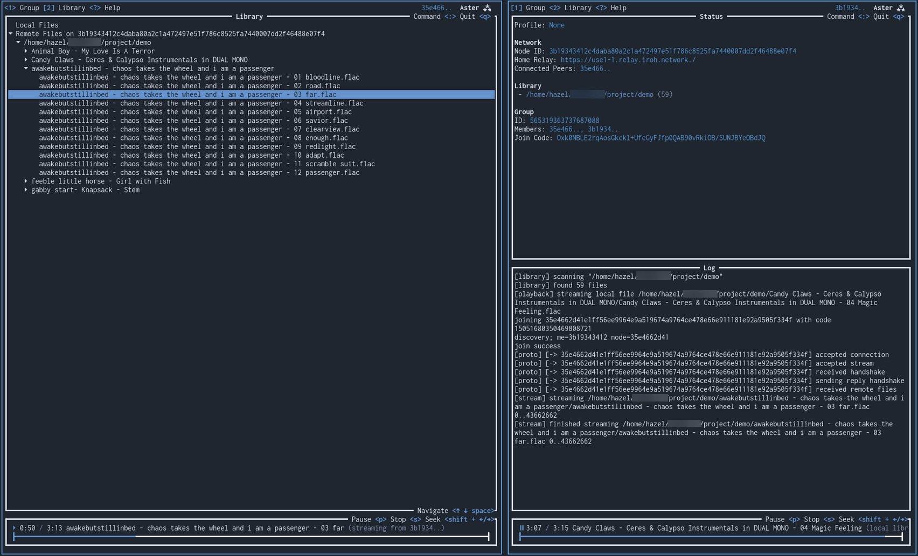Viewport: 918px width, 556px height.
Task: Click the Aster logo icon in right window
Action: [x=901, y=8]
